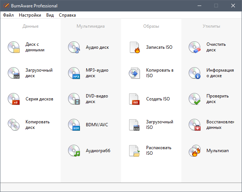Expand the Вид menu

pos(50,15)
